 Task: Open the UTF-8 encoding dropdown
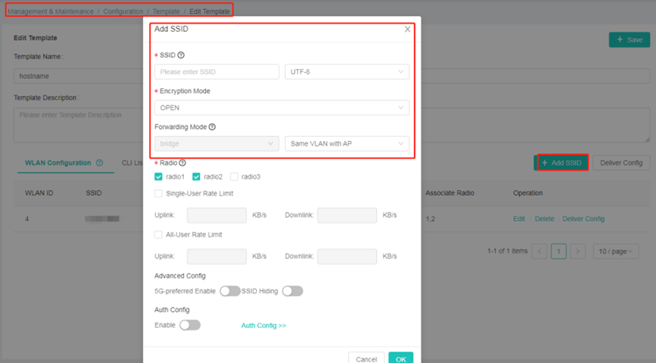(x=347, y=72)
